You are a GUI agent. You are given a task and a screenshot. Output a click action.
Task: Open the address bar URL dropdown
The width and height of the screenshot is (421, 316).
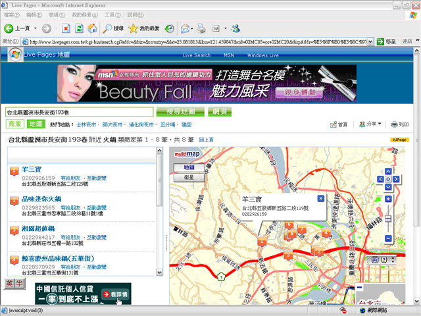(370, 41)
